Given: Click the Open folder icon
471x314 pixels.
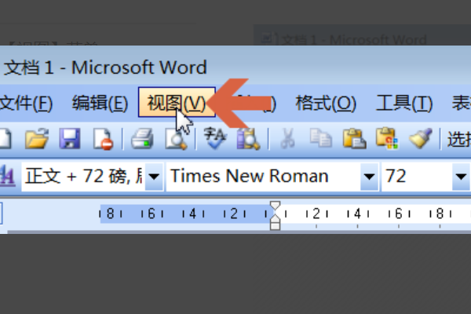Looking at the screenshot, I should [37, 139].
